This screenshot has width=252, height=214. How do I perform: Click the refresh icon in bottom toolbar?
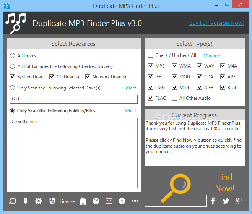coord(13,201)
